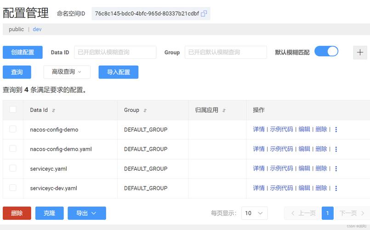Open more options for nacos-config-demo.yaml row
Viewport: 370px width, 230px height.
[x=336, y=149]
